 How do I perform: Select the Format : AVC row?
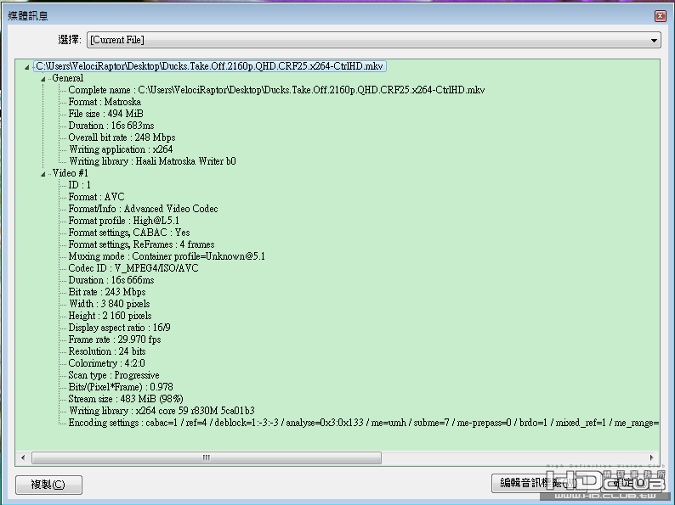pos(96,197)
